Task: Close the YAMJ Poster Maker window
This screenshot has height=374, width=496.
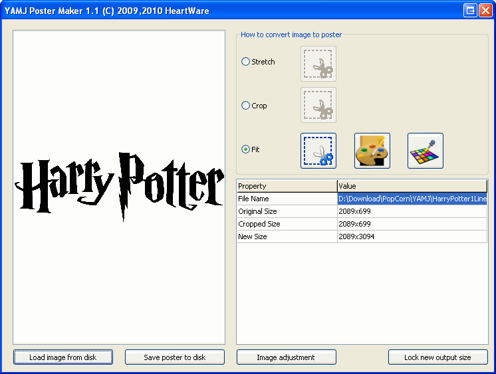Action: pyautogui.click(x=485, y=11)
